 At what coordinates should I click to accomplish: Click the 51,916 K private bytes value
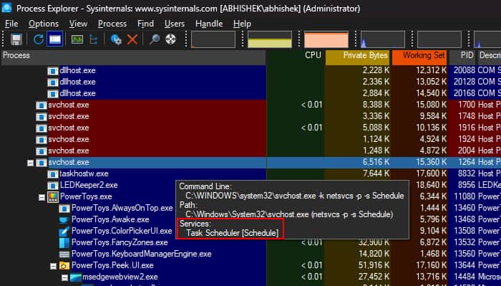coord(374,265)
